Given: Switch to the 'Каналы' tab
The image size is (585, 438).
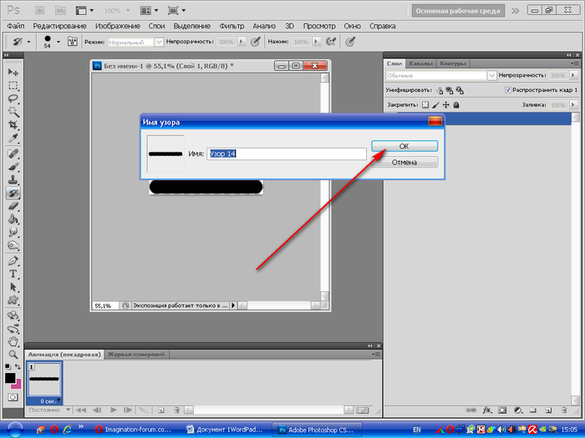Looking at the screenshot, I should (420, 63).
